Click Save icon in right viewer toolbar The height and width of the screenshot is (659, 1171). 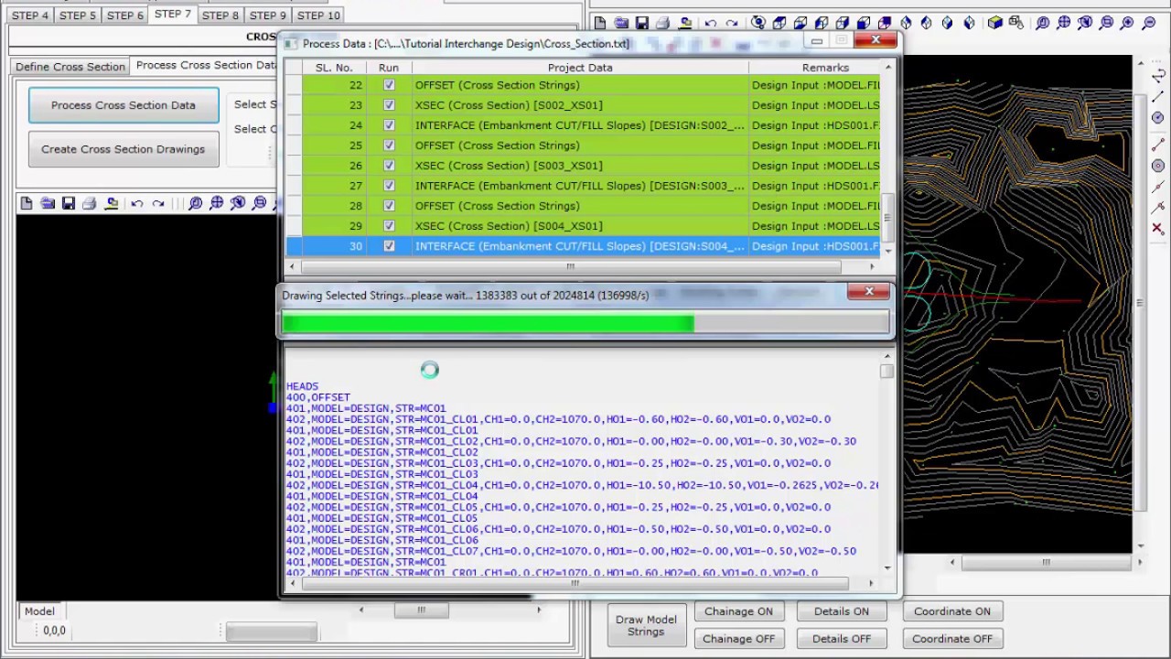(642, 23)
